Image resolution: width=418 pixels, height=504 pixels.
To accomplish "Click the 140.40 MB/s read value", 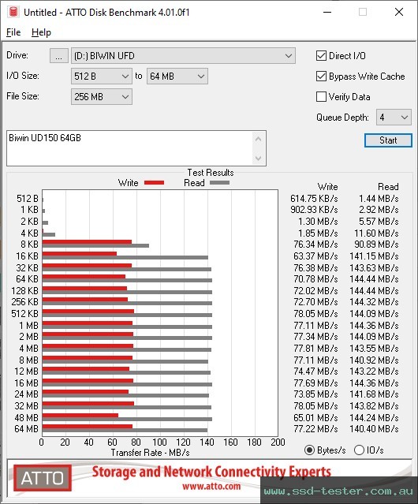I will coord(374,429).
